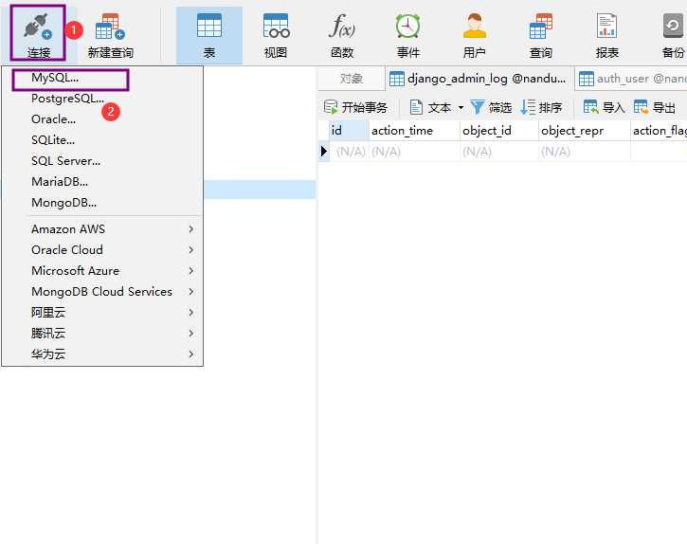Image resolution: width=687 pixels, height=544 pixels.
Task: Open the 函数 functions icon
Action: click(342, 35)
